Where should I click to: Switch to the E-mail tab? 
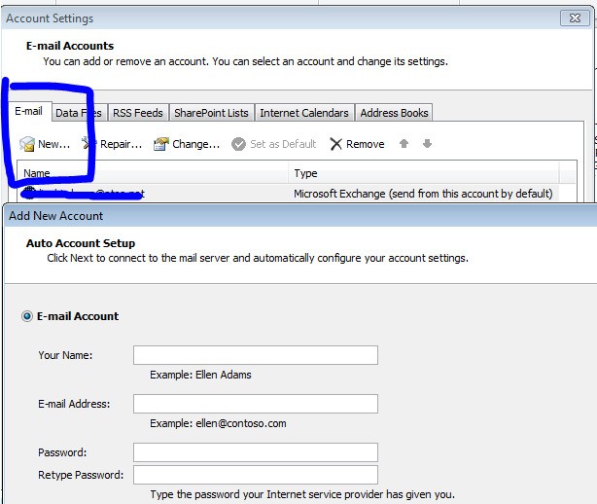click(29, 112)
